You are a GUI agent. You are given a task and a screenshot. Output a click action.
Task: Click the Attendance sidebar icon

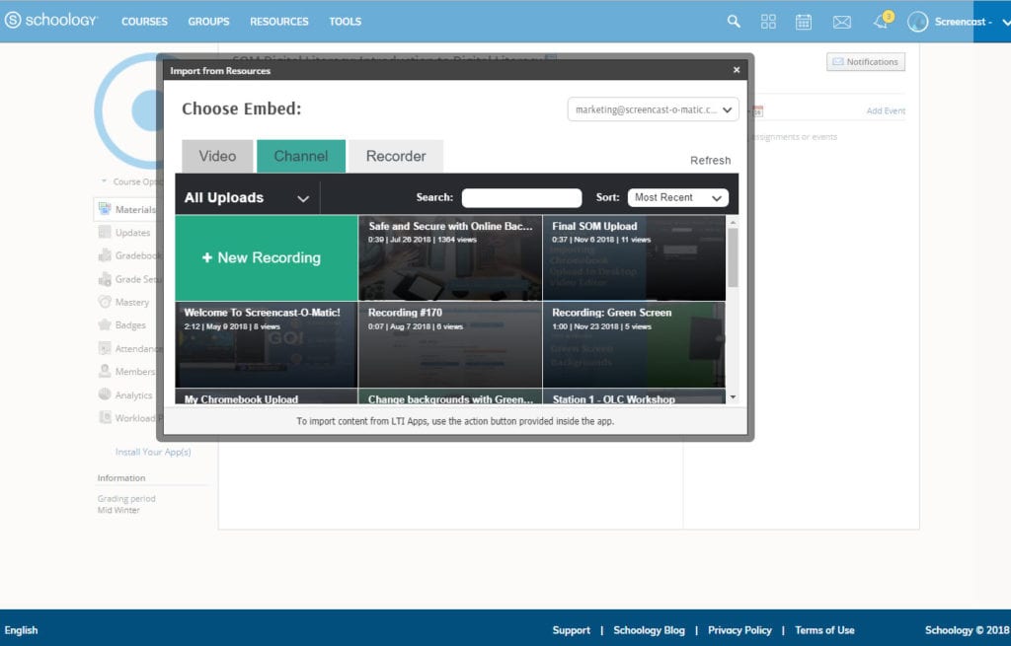tap(105, 348)
